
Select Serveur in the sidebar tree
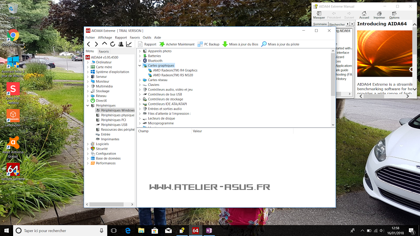[101, 77]
